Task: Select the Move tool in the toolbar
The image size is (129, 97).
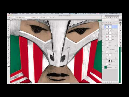Action: tap(9, 22)
